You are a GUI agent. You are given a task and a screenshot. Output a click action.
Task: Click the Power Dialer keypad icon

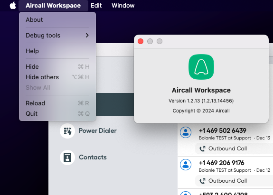pyautogui.click(x=67, y=131)
